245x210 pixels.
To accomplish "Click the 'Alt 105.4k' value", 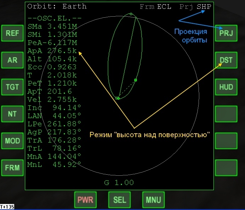I will (x=52, y=59).
